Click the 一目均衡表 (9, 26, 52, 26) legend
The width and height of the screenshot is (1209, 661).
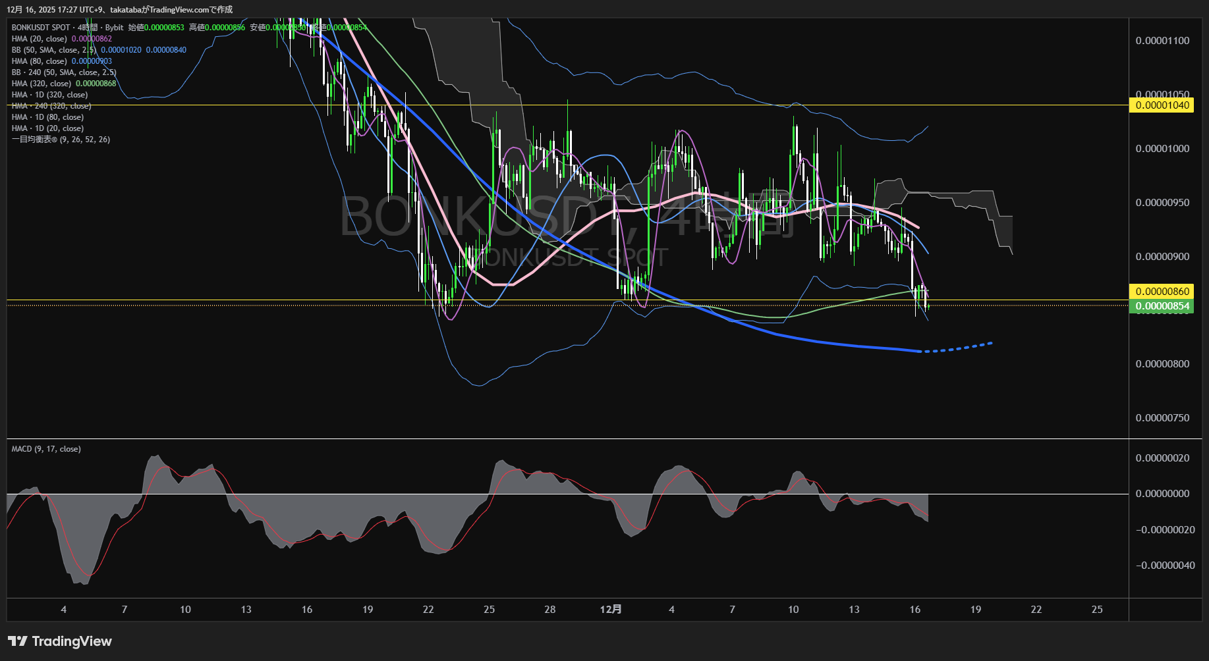61,140
